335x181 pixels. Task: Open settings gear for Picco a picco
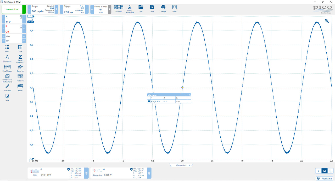point(131,169)
